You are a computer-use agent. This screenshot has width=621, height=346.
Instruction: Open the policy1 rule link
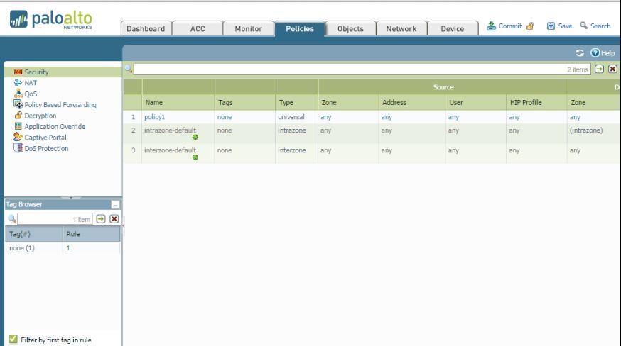155,117
